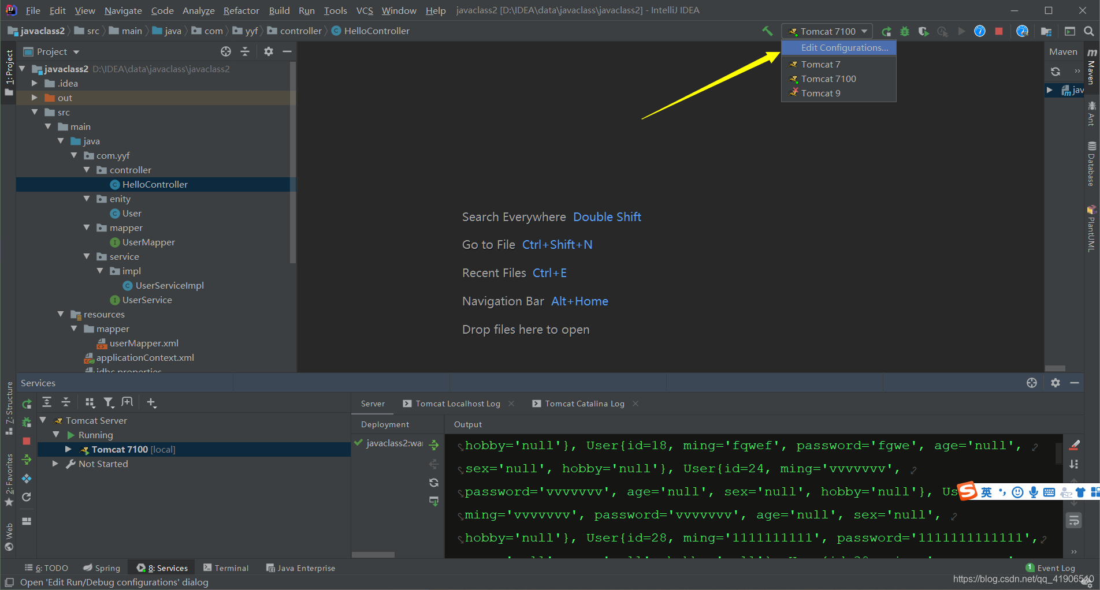Open the Group By dropdown in Services toolbar

pos(90,402)
